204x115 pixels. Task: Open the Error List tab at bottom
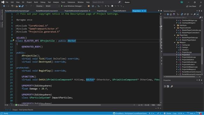pyautogui.click(x=8, y=110)
